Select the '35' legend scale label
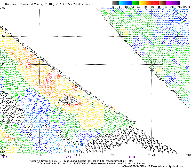This screenshot has height=168, width=191. (159, 7)
